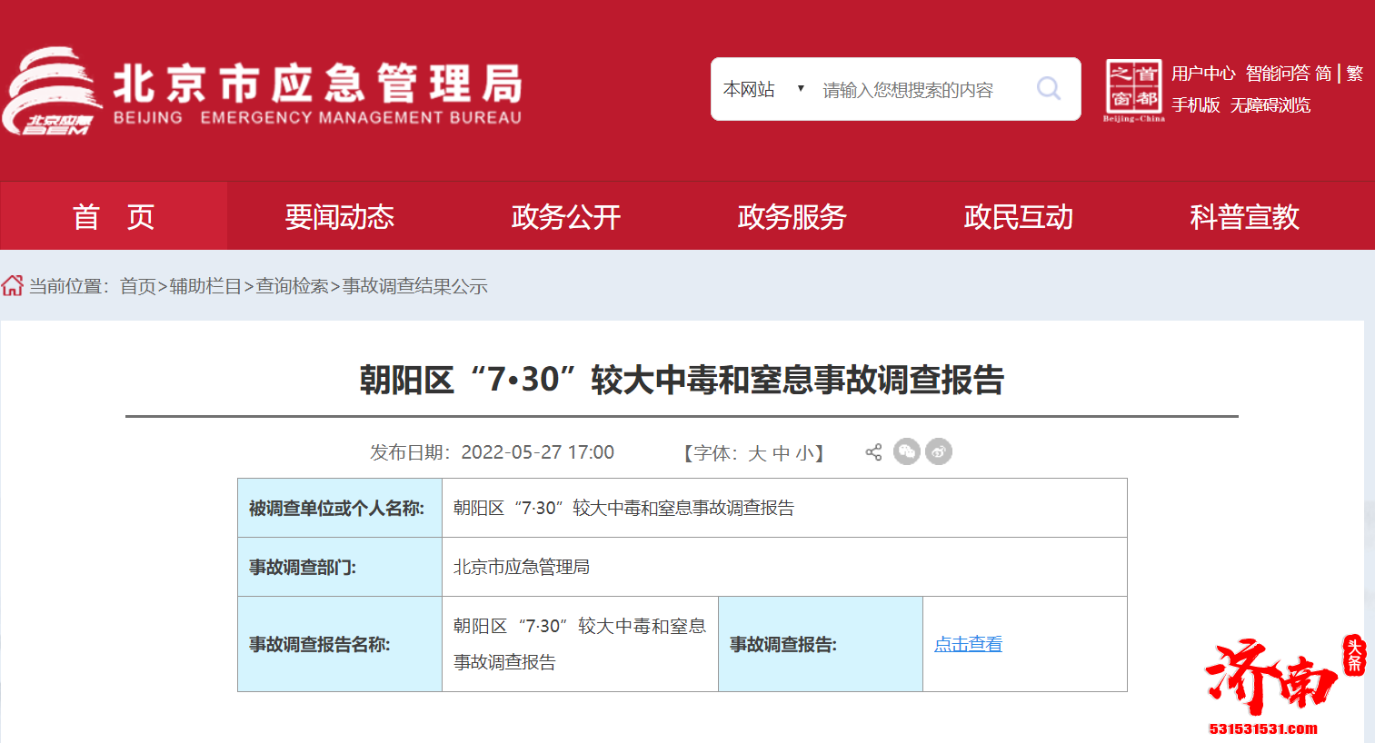
Task: Open the 首都之窗 Beijing-China logo
Action: pyautogui.click(x=1133, y=90)
